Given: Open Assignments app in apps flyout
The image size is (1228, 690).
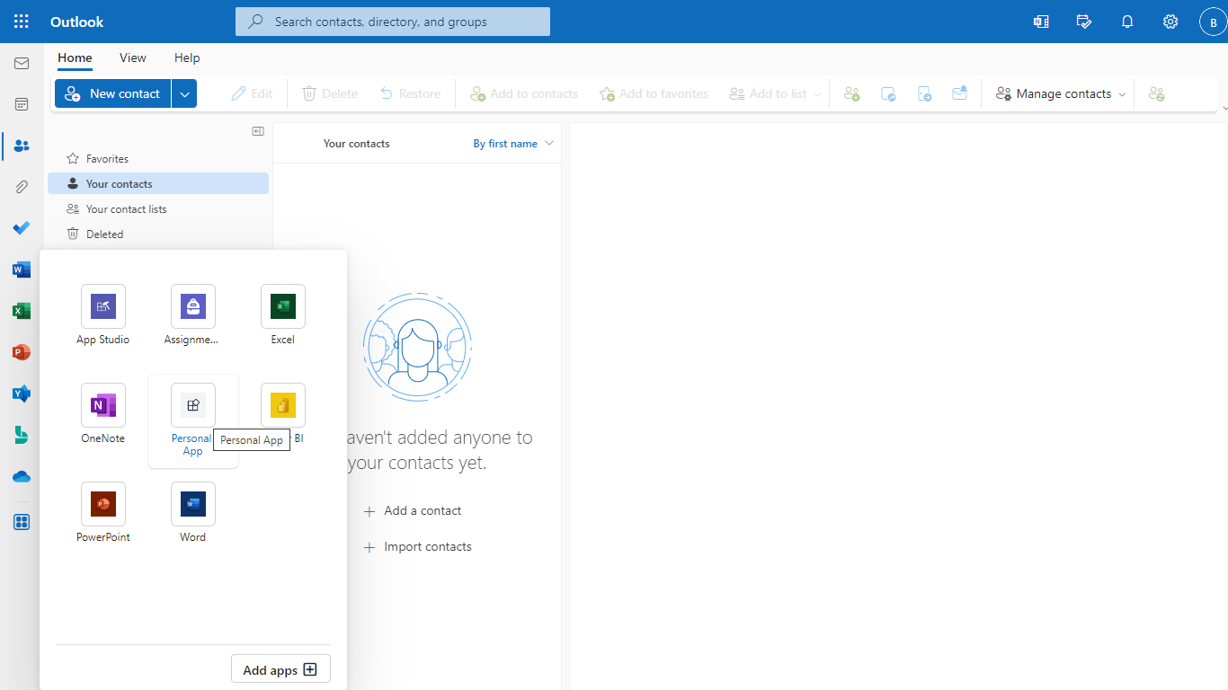Looking at the screenshot, I should tap(193, 315).
